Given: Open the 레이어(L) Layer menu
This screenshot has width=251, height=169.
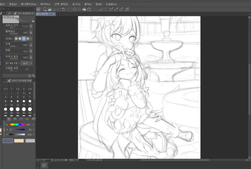Looking at the screenshot, I should [45, 4].
